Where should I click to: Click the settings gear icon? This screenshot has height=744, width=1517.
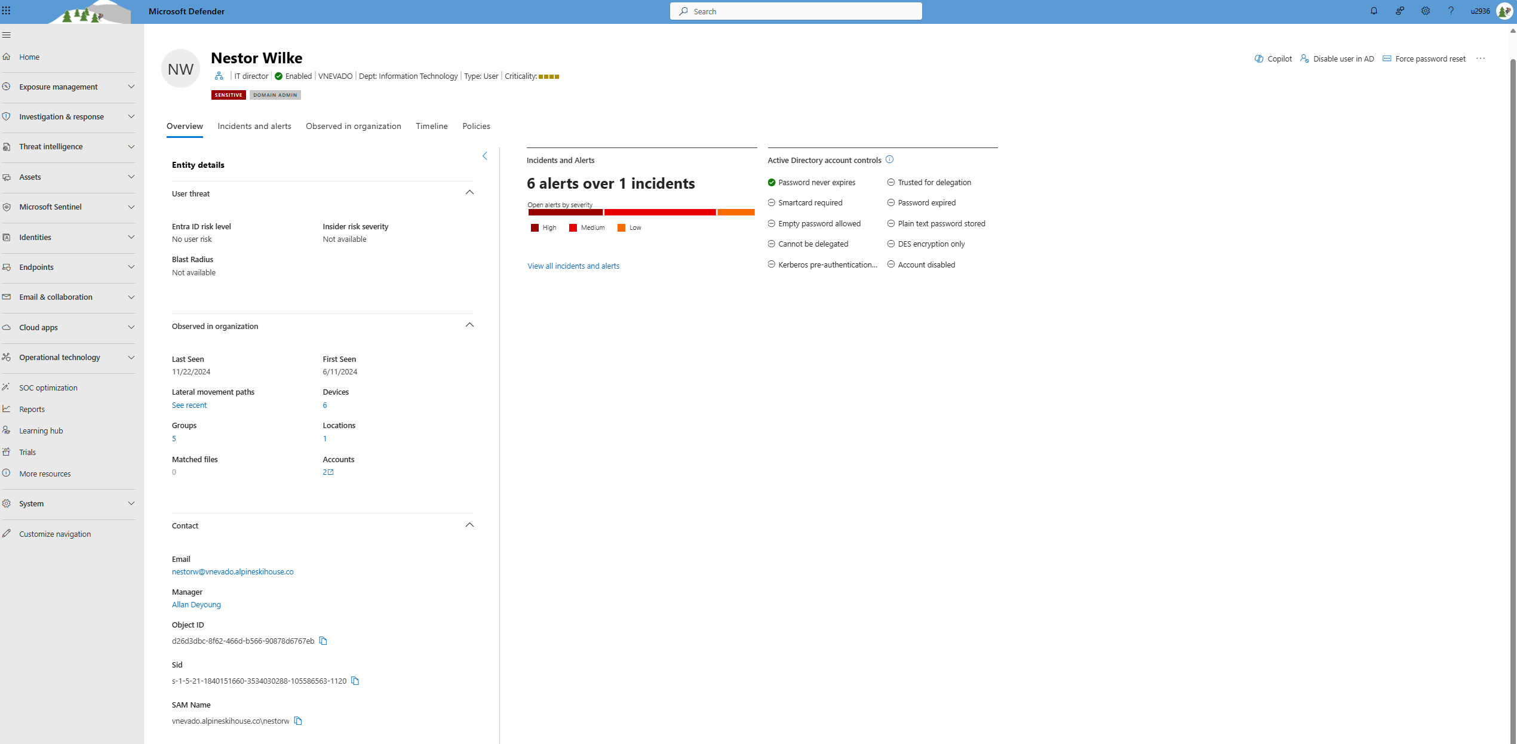pos(1425,11)
